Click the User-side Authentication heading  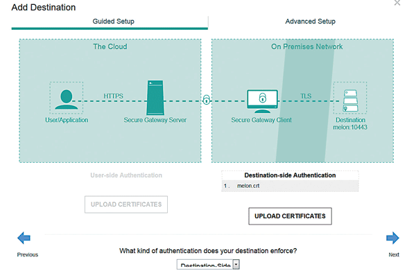coord(126,175)
